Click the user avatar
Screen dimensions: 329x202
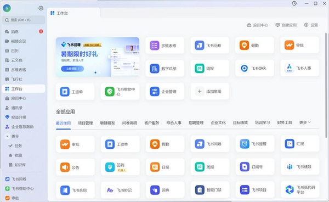pos(7,8)
